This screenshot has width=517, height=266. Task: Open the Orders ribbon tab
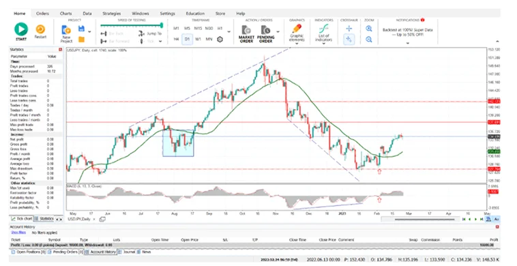pyautogui.click(x=42, y=14)
